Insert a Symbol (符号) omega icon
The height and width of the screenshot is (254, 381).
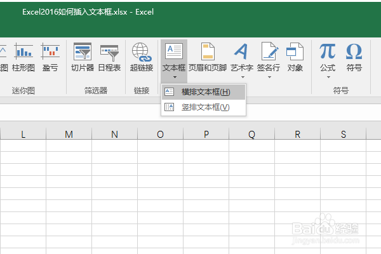tap(354, 51)
